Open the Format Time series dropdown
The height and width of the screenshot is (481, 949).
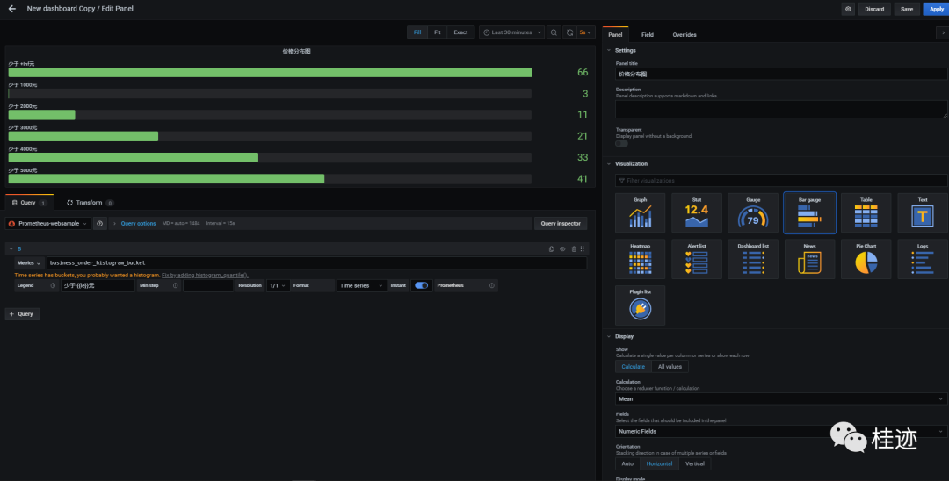click(x=362, y=285)
